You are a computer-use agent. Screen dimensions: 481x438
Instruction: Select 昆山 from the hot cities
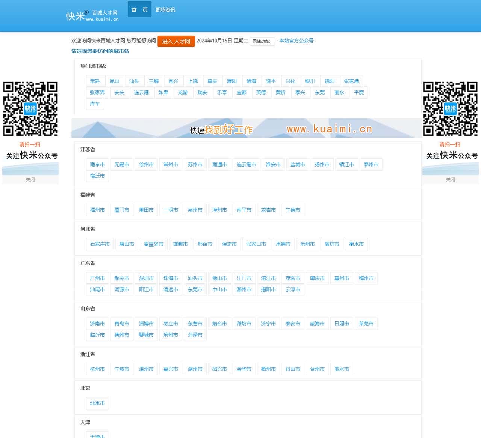(x=115, y=81)
